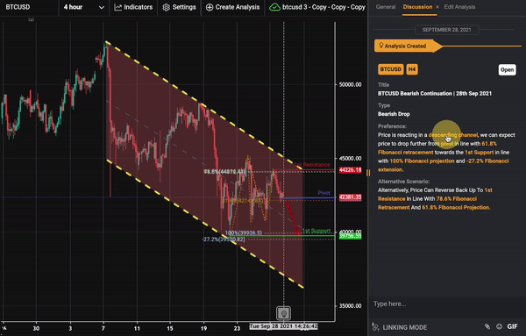This screenshot has width=526, height=336.
Task: Open the GIF picker
Action: (x=512, y=326)
